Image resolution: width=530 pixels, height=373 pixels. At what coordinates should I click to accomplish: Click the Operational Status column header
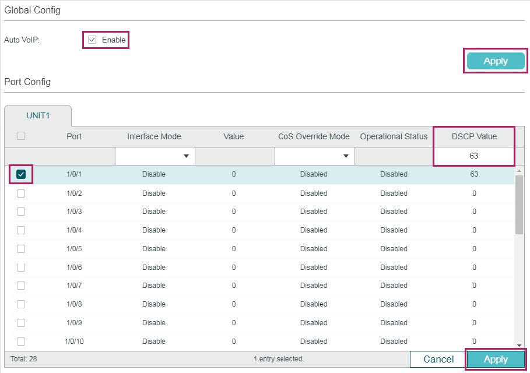coord(394,136)
